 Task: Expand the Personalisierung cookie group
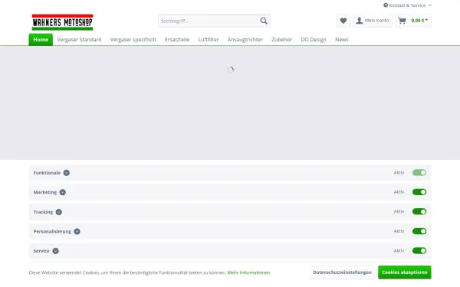(77, 231)
